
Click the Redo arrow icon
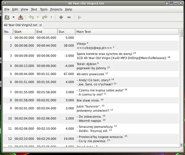pos(45,17)
